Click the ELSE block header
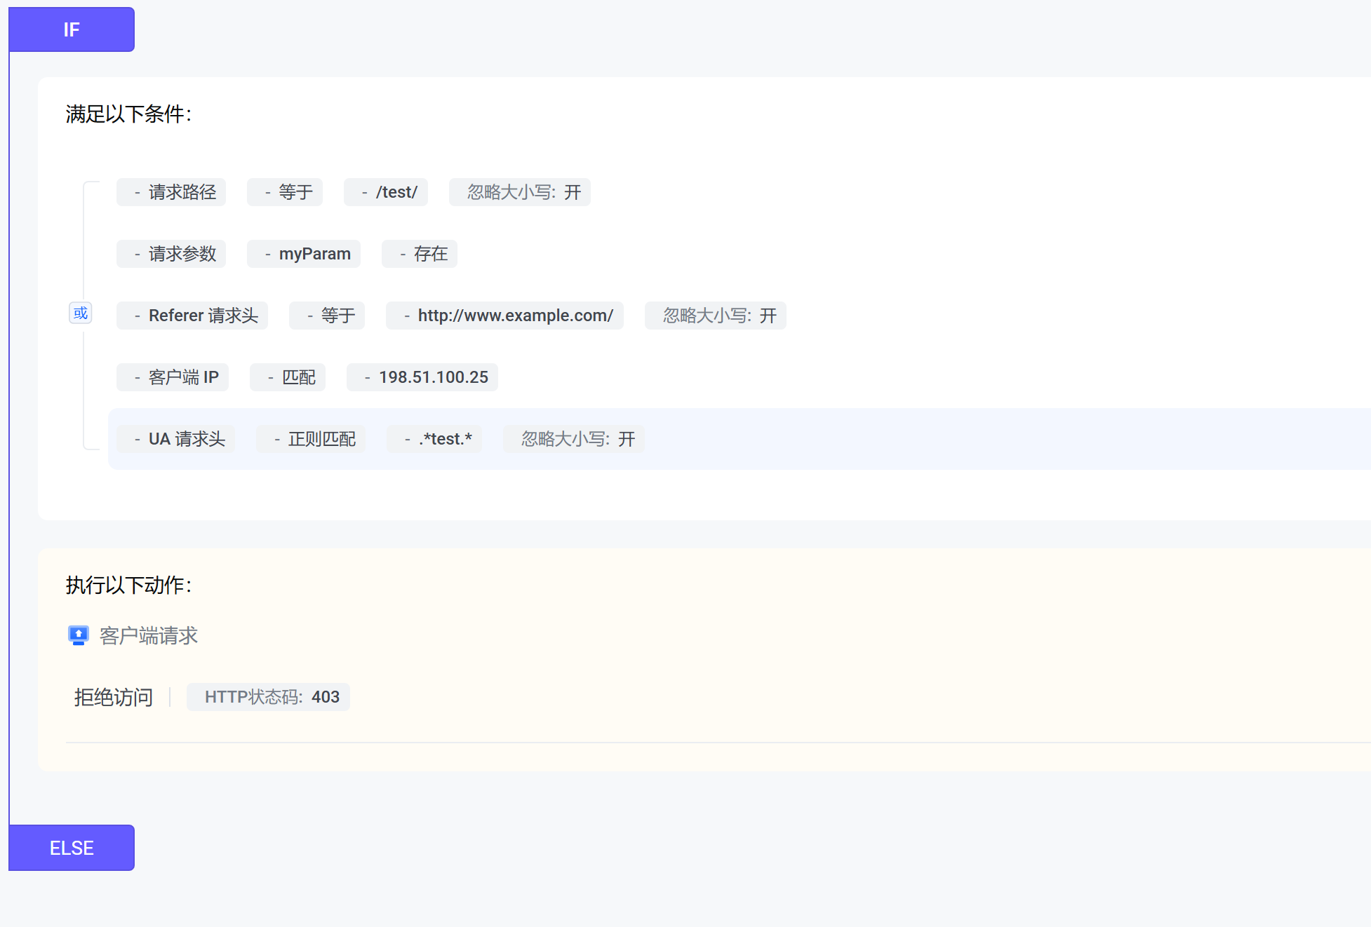 point(72,848)
